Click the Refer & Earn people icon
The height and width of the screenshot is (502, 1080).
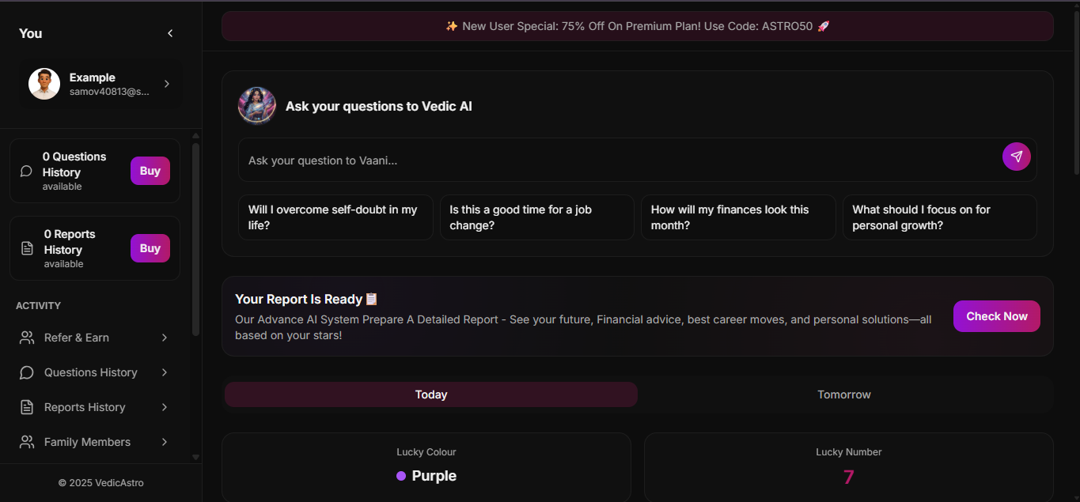[x=26, y=337]
